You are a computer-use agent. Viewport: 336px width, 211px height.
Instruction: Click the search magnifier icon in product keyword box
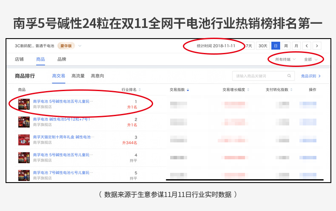[289, 76]
